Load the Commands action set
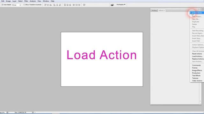The width and height of the screenshot is (204, 114). (196, 65)
